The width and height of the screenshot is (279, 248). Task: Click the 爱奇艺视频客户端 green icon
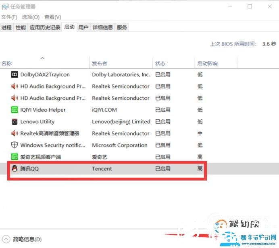15,157
